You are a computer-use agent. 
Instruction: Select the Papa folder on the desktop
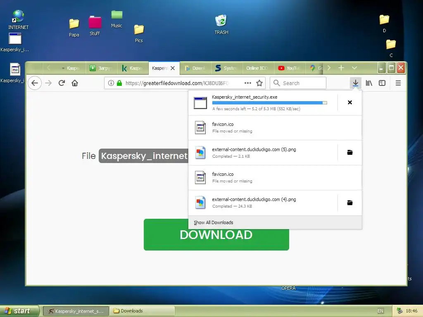point(74,28)
